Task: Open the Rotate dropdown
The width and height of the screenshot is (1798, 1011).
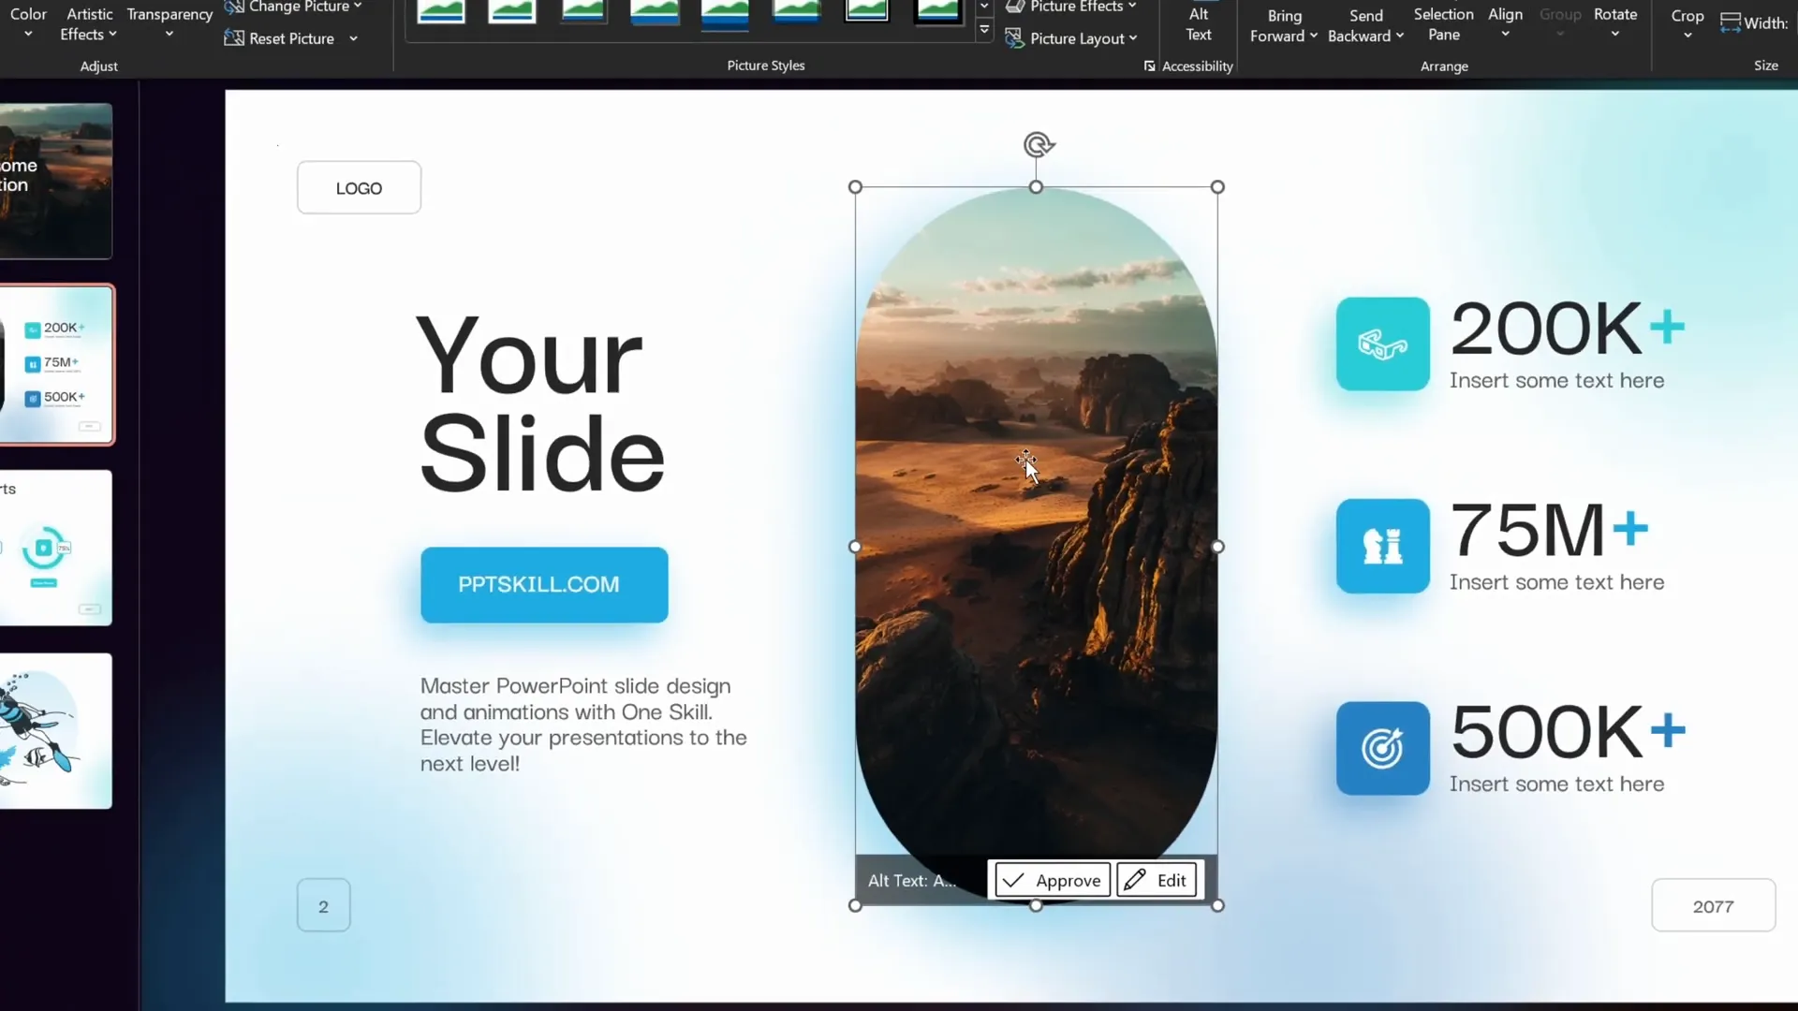Action: click(1615, 23)
